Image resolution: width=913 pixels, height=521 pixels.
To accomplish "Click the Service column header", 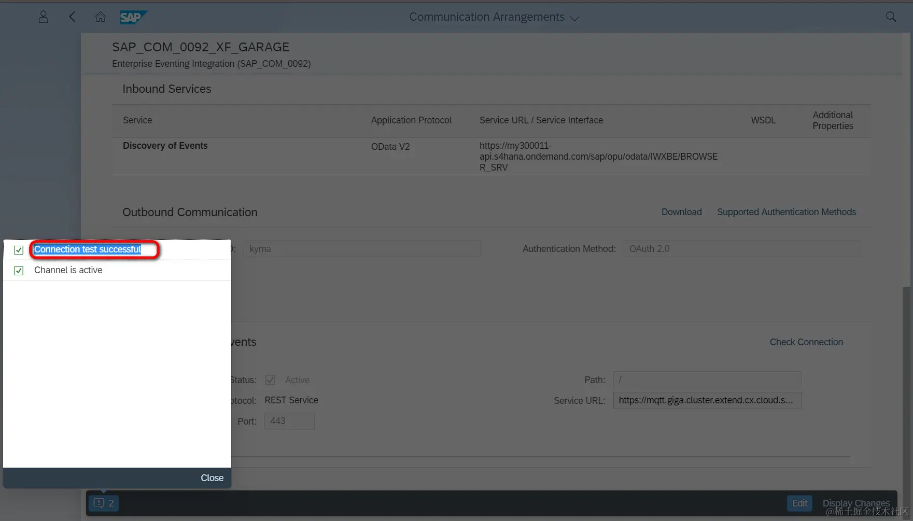I will click(137, 120).
